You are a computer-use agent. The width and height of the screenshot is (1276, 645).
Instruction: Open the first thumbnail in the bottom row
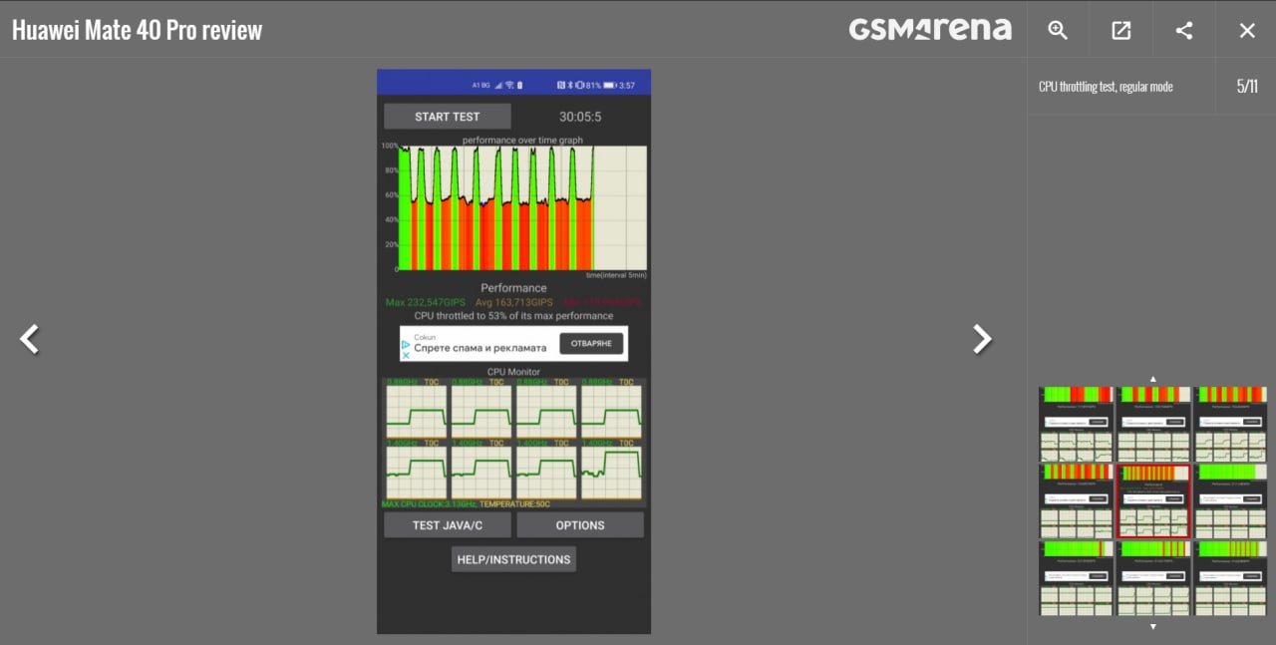pyautogui.click(x=1076, y=578)
